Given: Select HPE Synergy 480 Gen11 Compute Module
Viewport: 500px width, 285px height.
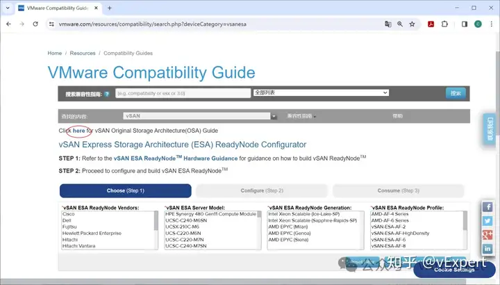Looking at the screenshot, I should (211, 214).
